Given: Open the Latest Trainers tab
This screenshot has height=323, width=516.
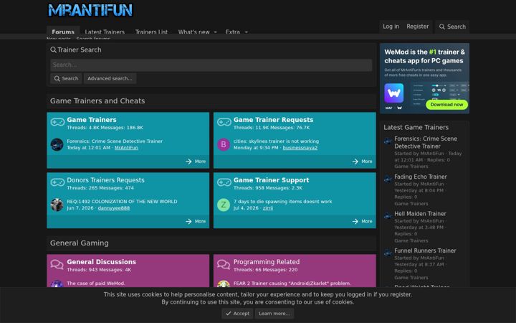Looking at the screenshot, I should pyautogui.click(x=105, y=32).
